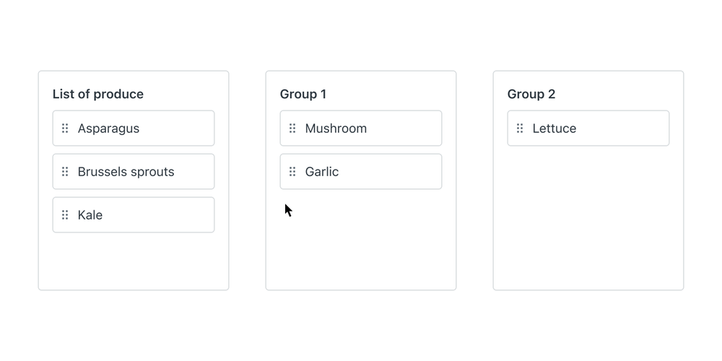722x361 pixels.
Task: Click the Mushroom item's drag handle
Action: (x=292, y=129)
